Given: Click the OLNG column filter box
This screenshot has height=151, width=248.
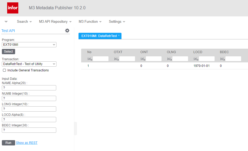Looking at the screenshot, I should [x=180, y=59].
